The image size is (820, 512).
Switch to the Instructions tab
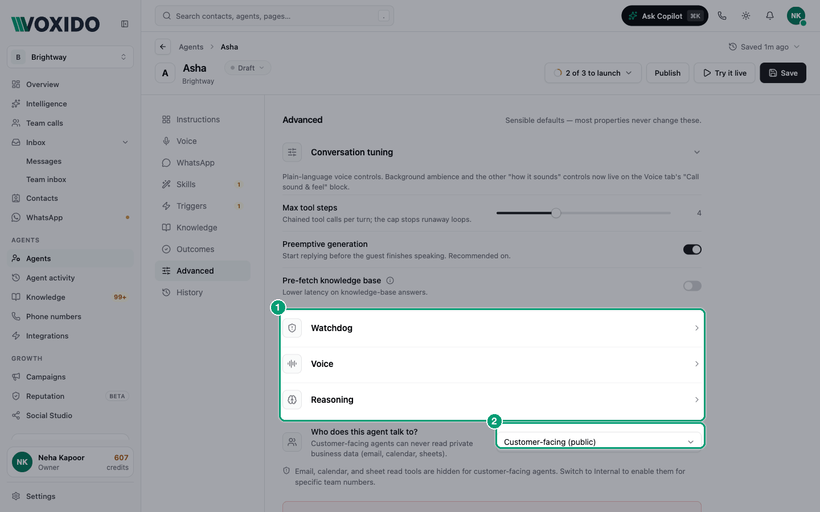(203, 119)
